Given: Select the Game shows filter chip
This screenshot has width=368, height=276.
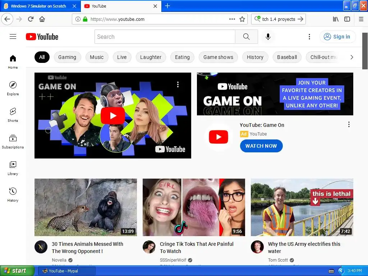Looking at the screenshot, I should (x=218, y=57).
